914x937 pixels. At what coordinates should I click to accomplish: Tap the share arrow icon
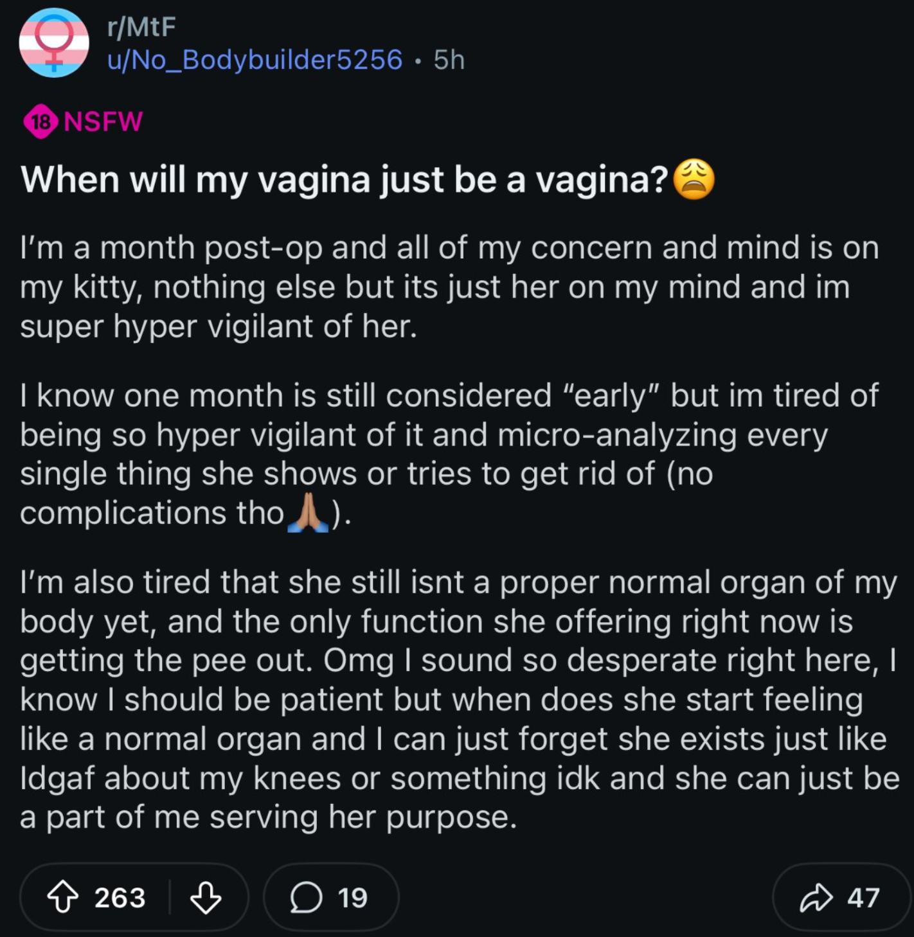point(816,897)
